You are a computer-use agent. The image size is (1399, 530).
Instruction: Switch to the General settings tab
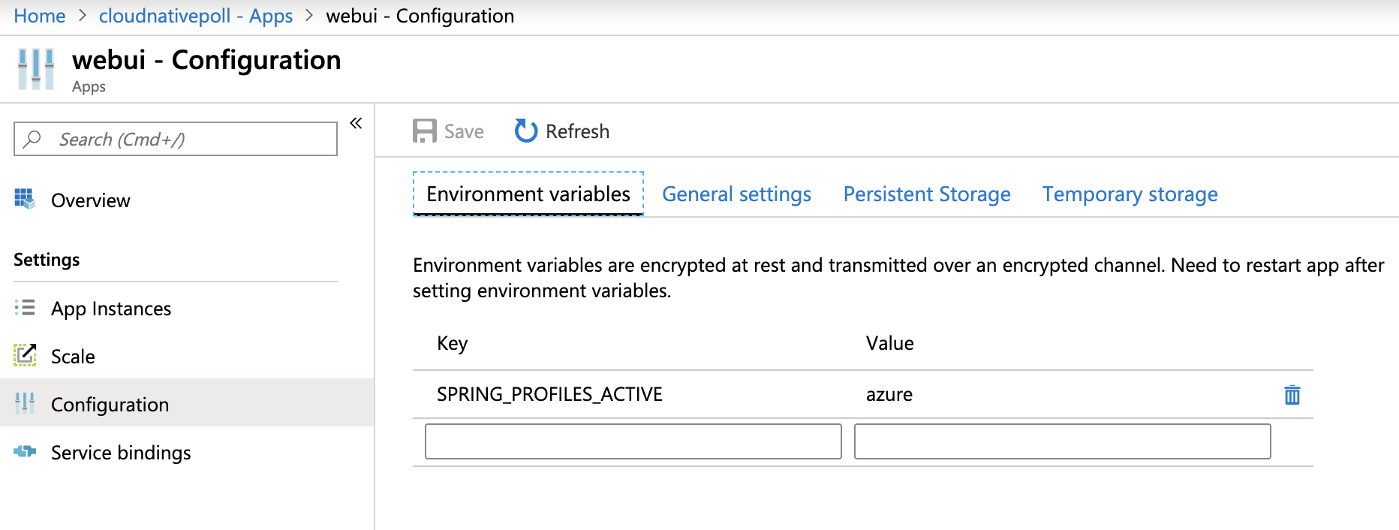point(736,194)
